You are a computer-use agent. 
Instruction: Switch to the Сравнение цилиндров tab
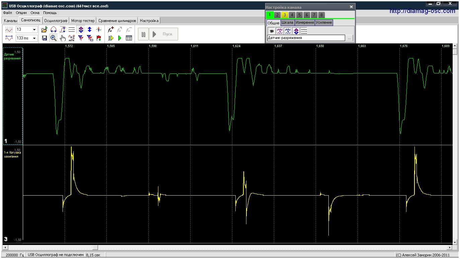[x=118, y=21]
